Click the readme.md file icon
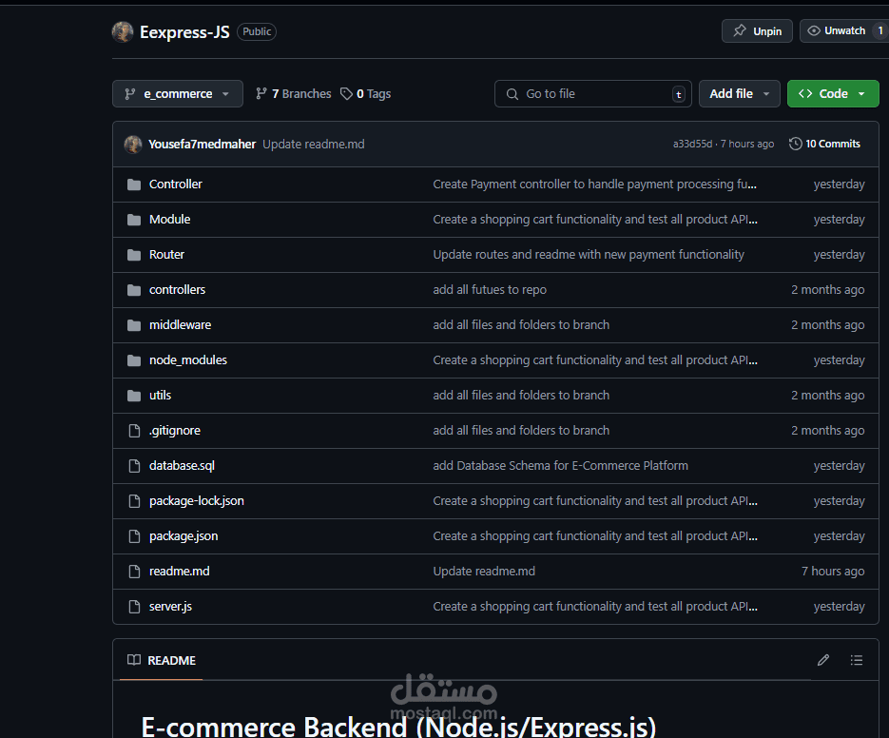This screenshot has height=738, width=889. click(134, 572)
